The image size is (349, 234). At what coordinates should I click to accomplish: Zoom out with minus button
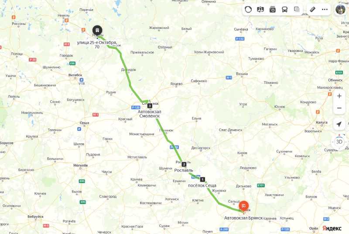[339, 108]
